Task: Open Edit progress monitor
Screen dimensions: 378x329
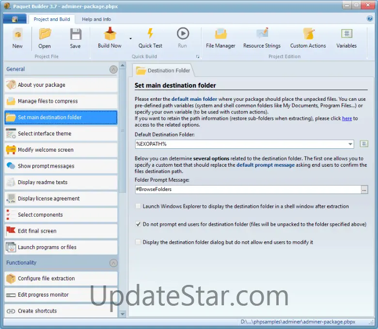Action: [61, 295]
